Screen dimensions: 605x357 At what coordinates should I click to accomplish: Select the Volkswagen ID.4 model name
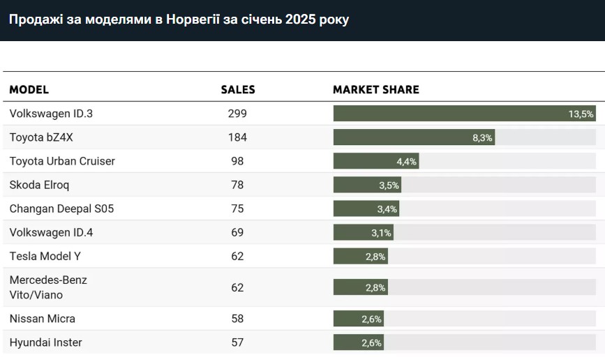(x=51, y=232)
